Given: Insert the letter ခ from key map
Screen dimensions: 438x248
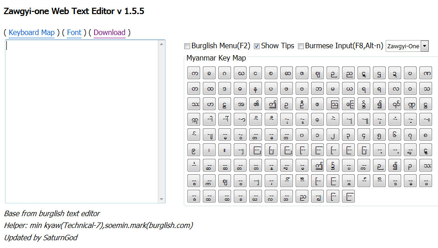Looking at the screenshot, I should 209,73.
